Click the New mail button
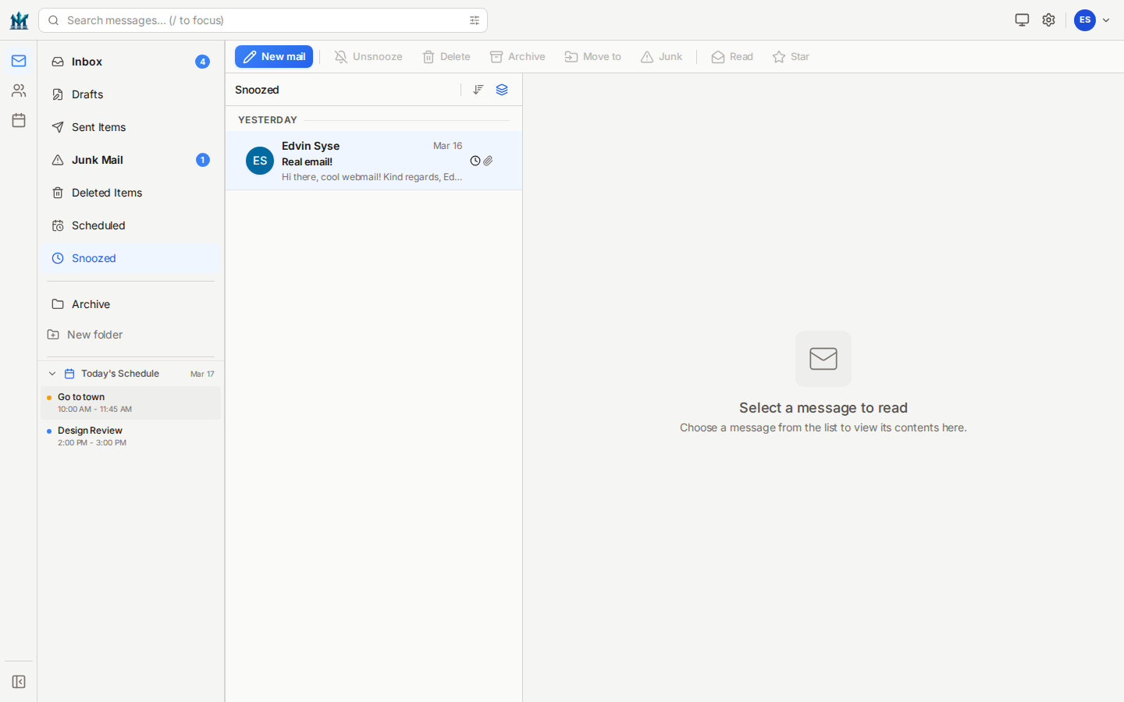Image resolution: width=1124 pixels, height=702 pixels. click(x=274, y=57)
